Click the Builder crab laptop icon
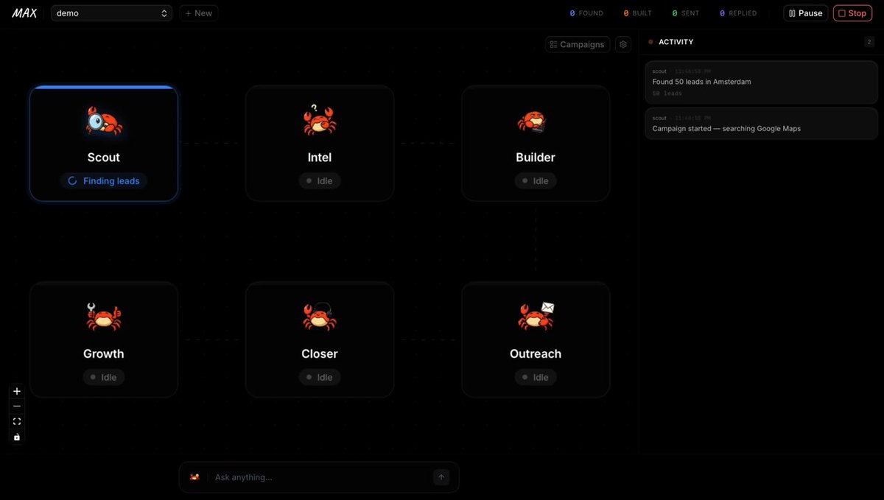The height and width of the screenshot is (500, 884). [534, 122]
